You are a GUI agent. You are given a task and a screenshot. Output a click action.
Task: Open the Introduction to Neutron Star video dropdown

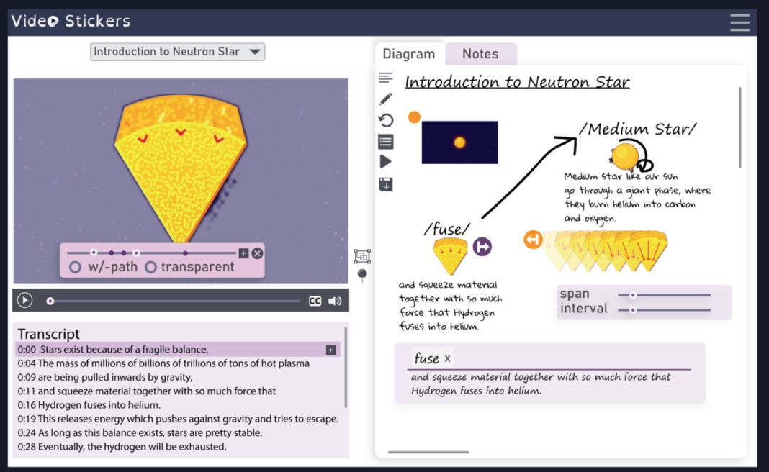pos(177,52)
